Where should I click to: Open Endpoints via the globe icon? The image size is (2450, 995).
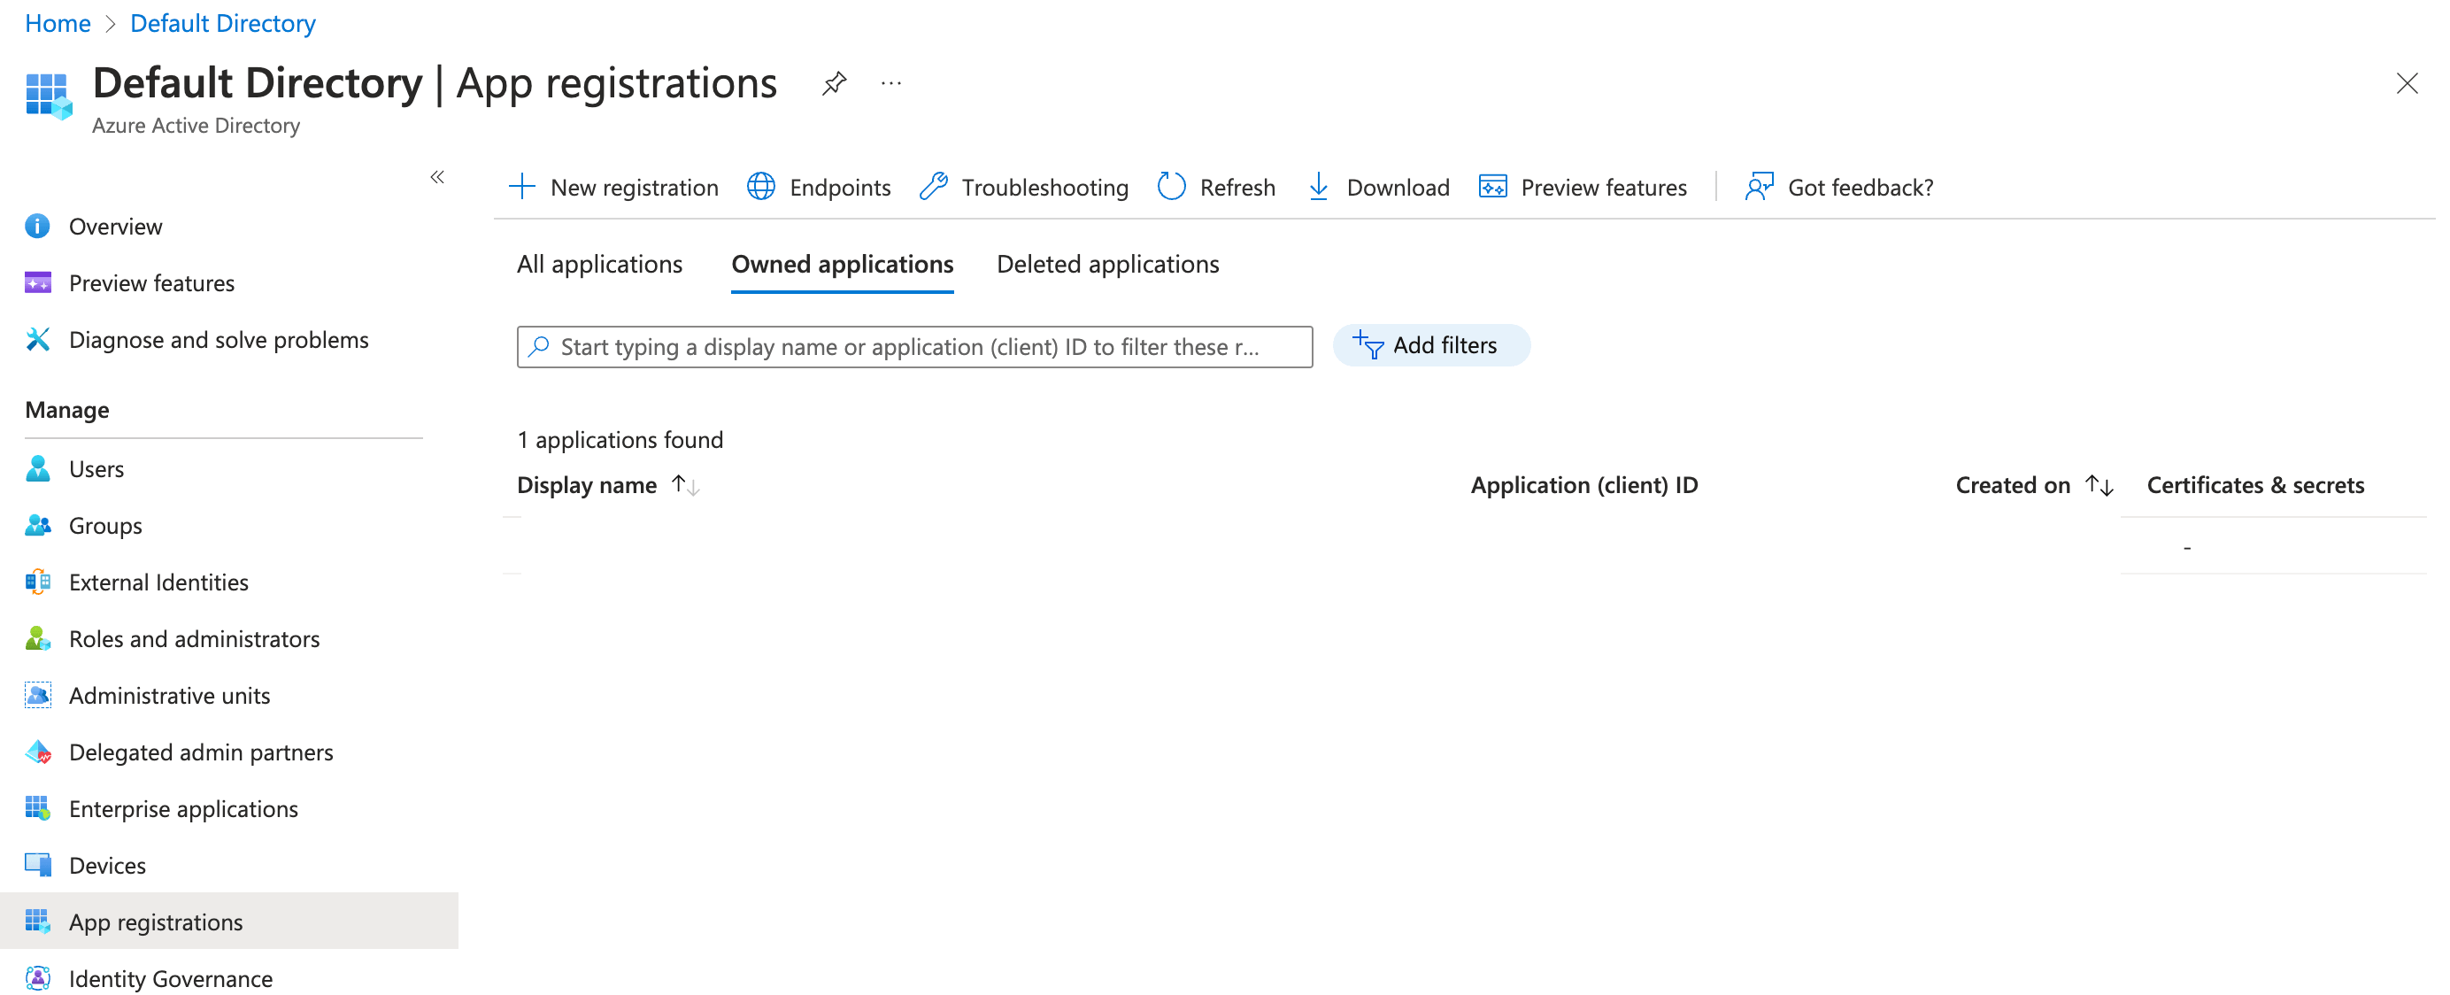point(761,187)
